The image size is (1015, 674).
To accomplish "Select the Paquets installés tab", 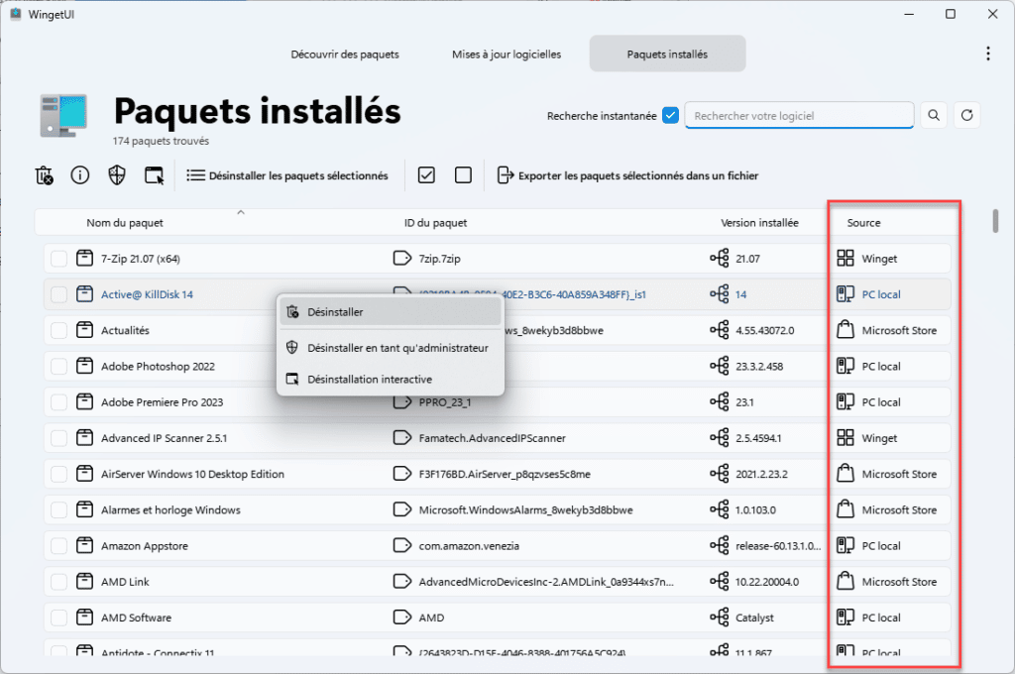I will tap(667, 54).
